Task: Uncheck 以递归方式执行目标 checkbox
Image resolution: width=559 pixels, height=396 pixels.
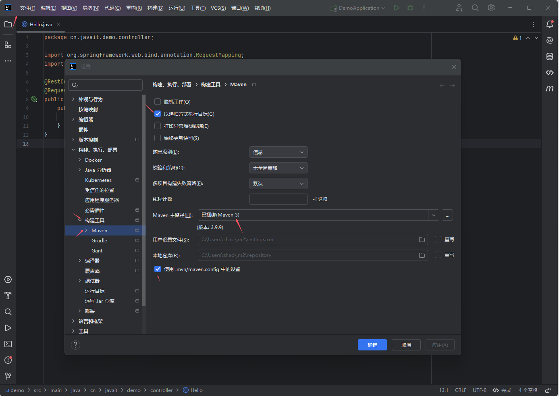Action: coord(158,114)
